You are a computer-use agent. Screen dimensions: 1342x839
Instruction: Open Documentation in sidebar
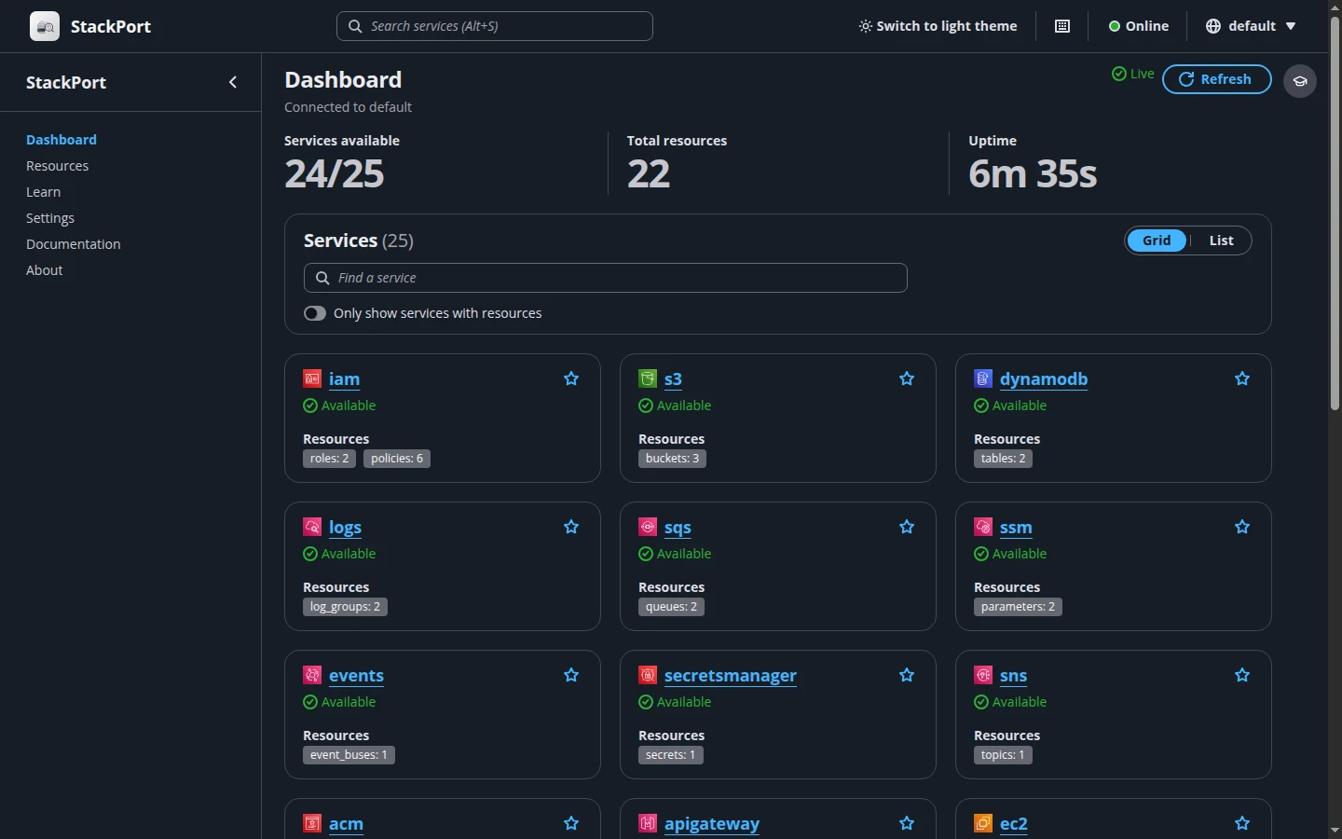coord(74,244)
